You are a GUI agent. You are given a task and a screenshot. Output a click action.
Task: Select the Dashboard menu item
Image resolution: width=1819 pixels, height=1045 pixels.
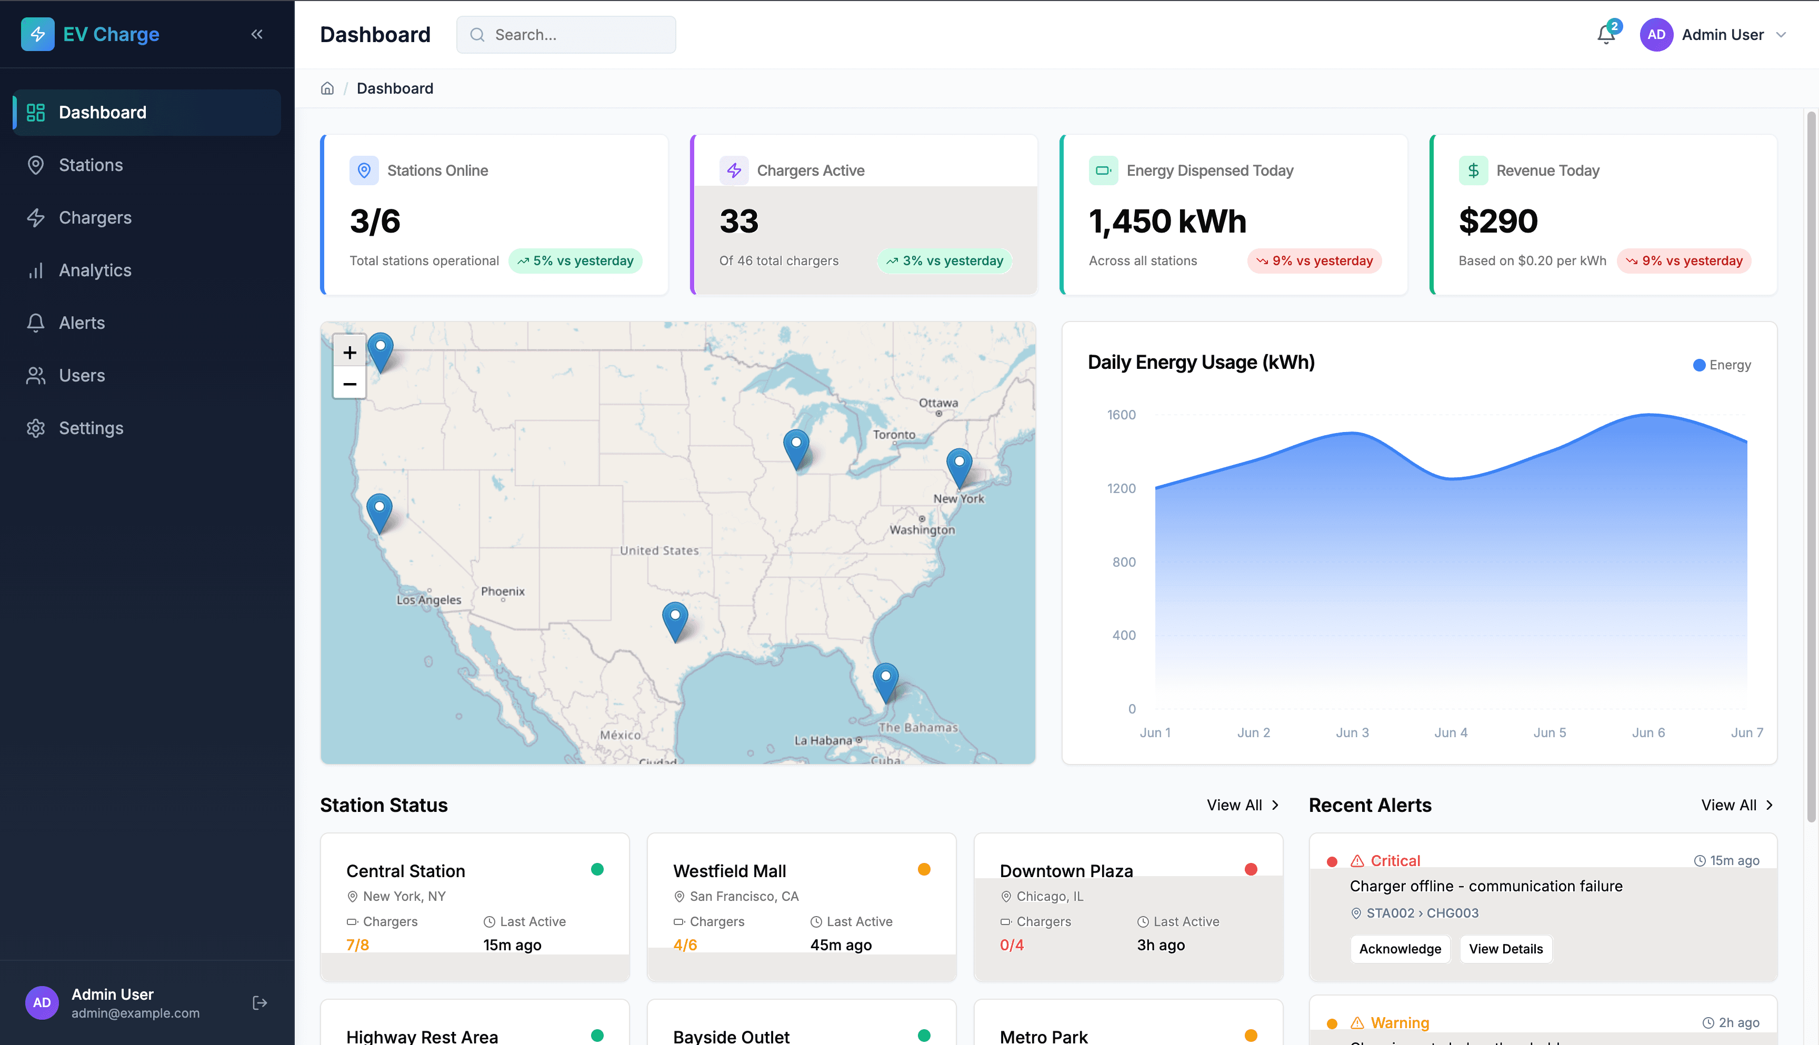point(102,112)
